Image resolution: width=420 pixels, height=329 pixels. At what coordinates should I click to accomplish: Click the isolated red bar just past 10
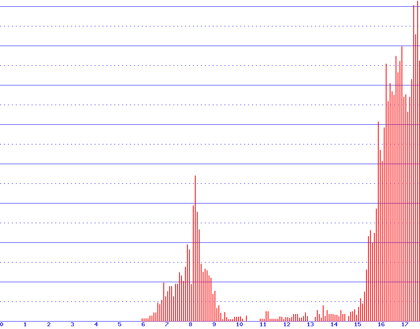(x=246, y=318)
